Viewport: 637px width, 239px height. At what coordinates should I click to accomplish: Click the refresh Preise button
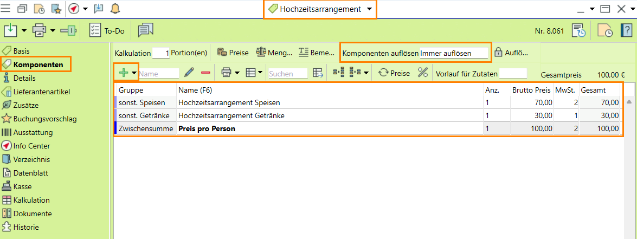click(394, 73)
